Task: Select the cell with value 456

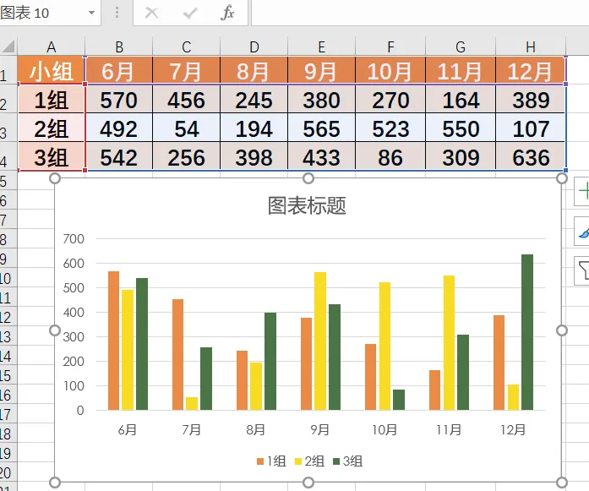Action: tap(186, 99)
